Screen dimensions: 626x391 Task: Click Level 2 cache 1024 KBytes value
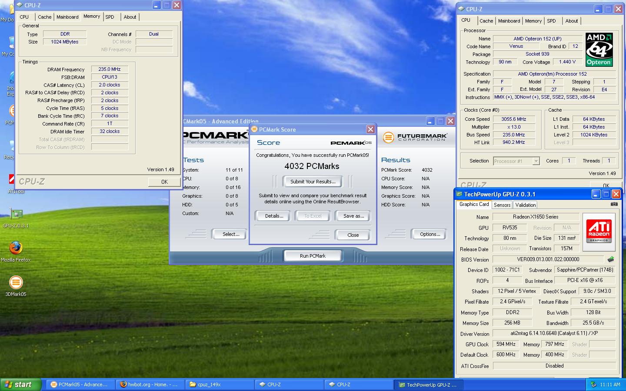(x=594, y=135)
